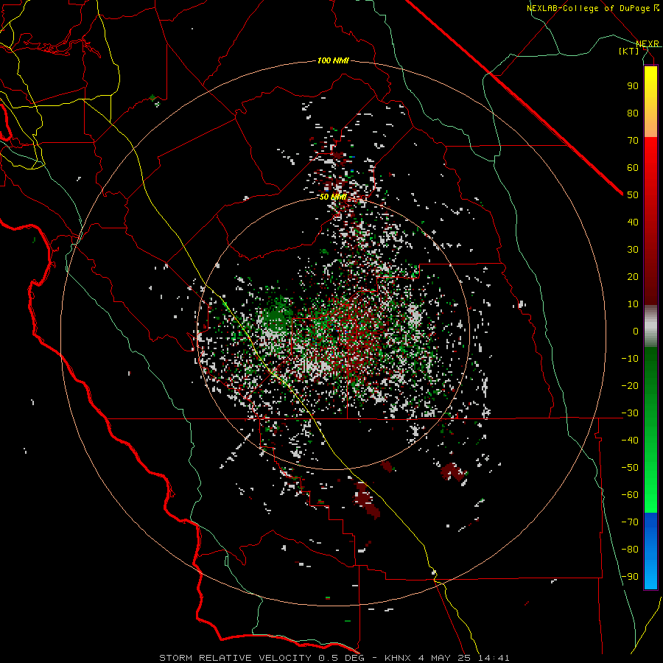This screenshot has width=663, height=663.
Task: Click the Storm Relative Velocity caption at bottom
Action: pyautogui.click(x=334, y=658)
